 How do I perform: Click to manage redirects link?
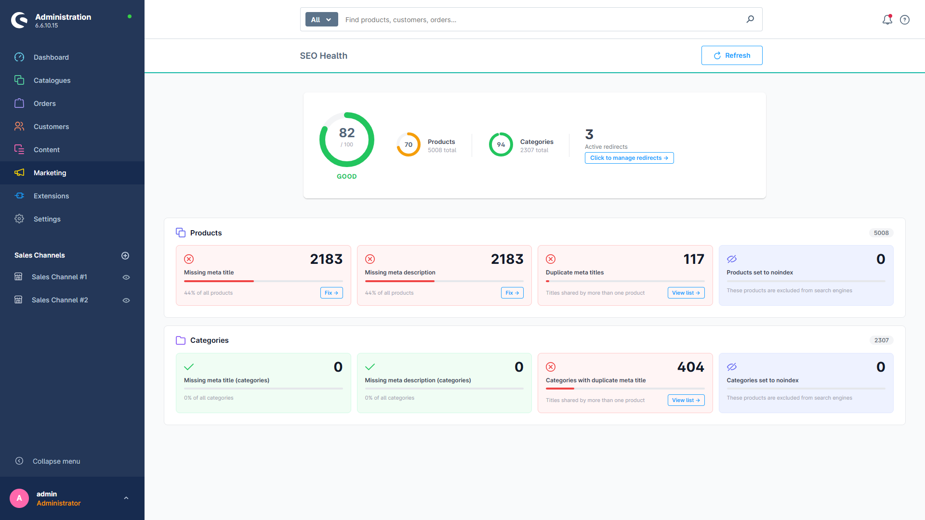pos(629,157)
